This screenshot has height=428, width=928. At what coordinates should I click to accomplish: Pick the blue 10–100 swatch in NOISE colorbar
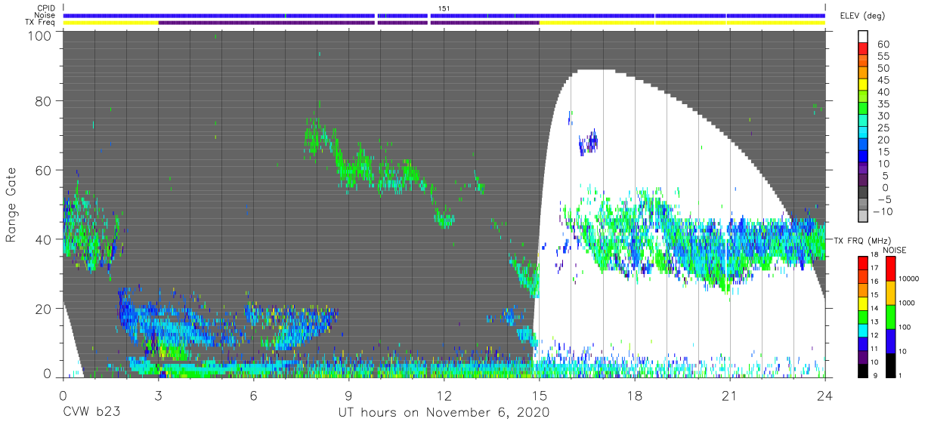[x=889, y=340]
